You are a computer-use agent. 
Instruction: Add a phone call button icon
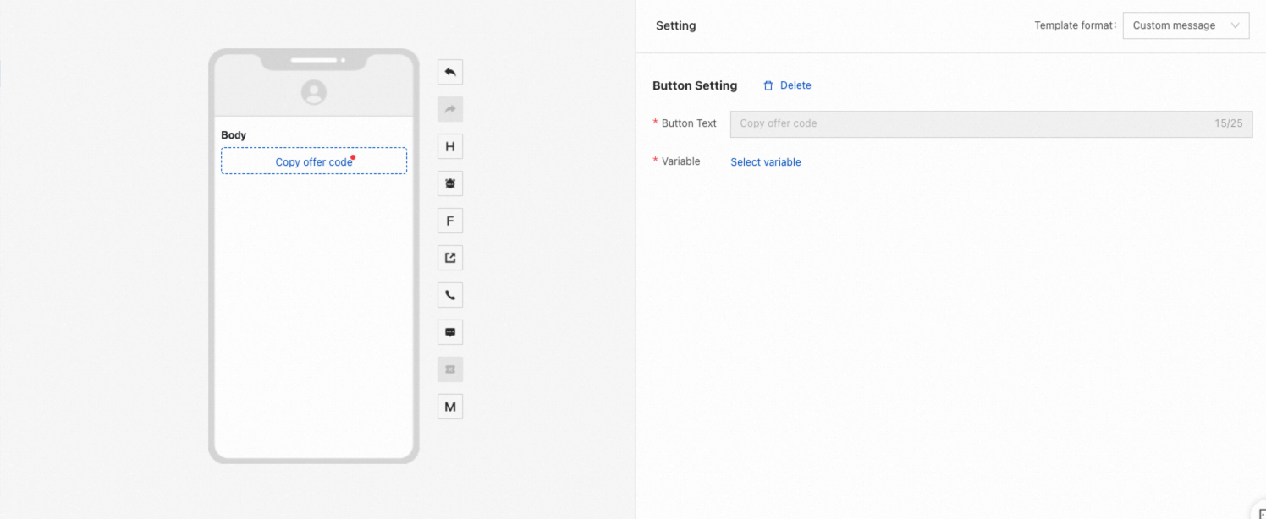(450, 295)
